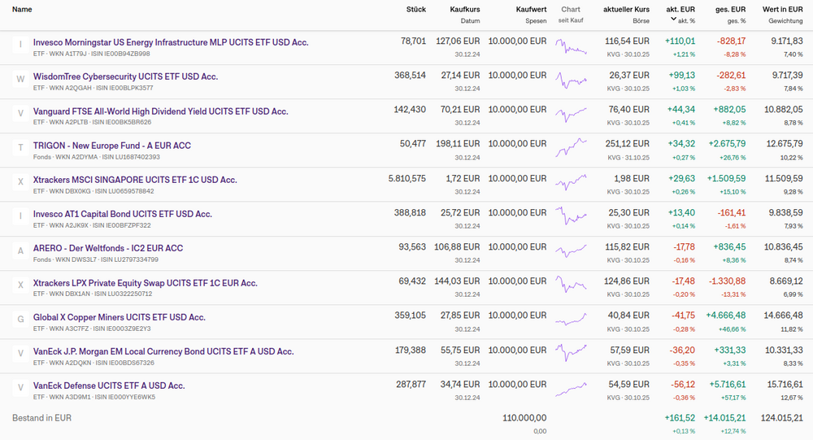Toggle the sort arrow on akt. EUR column
This screenshot has width=813, height=440.
[x=673, y=20]
